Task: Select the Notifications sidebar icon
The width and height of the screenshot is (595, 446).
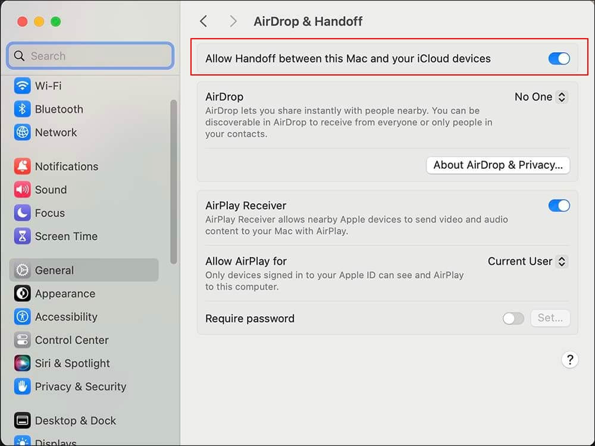Action: click(67, 167)
